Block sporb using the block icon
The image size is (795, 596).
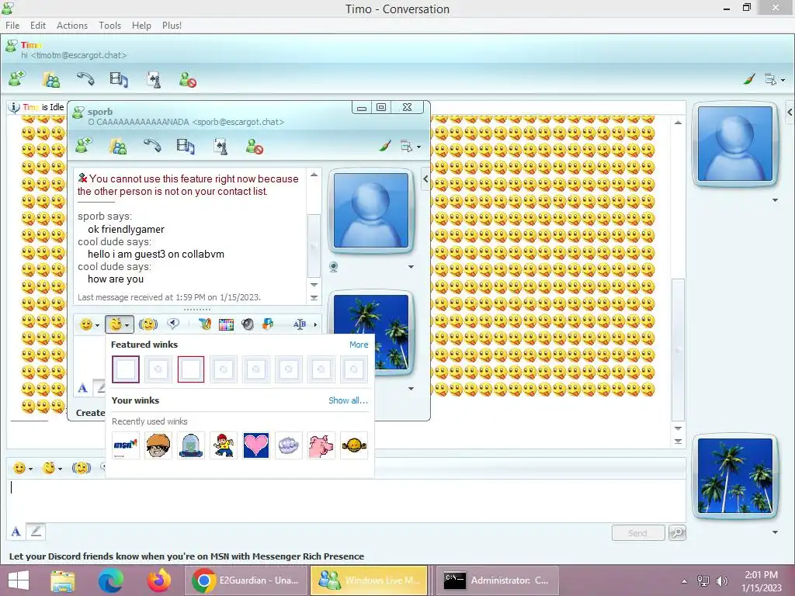[x=254, y=147]
